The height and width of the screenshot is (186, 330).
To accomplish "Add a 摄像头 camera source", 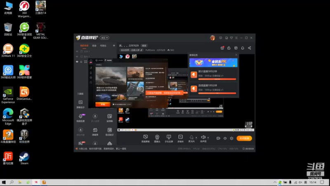I will click(x=157, y=138).
